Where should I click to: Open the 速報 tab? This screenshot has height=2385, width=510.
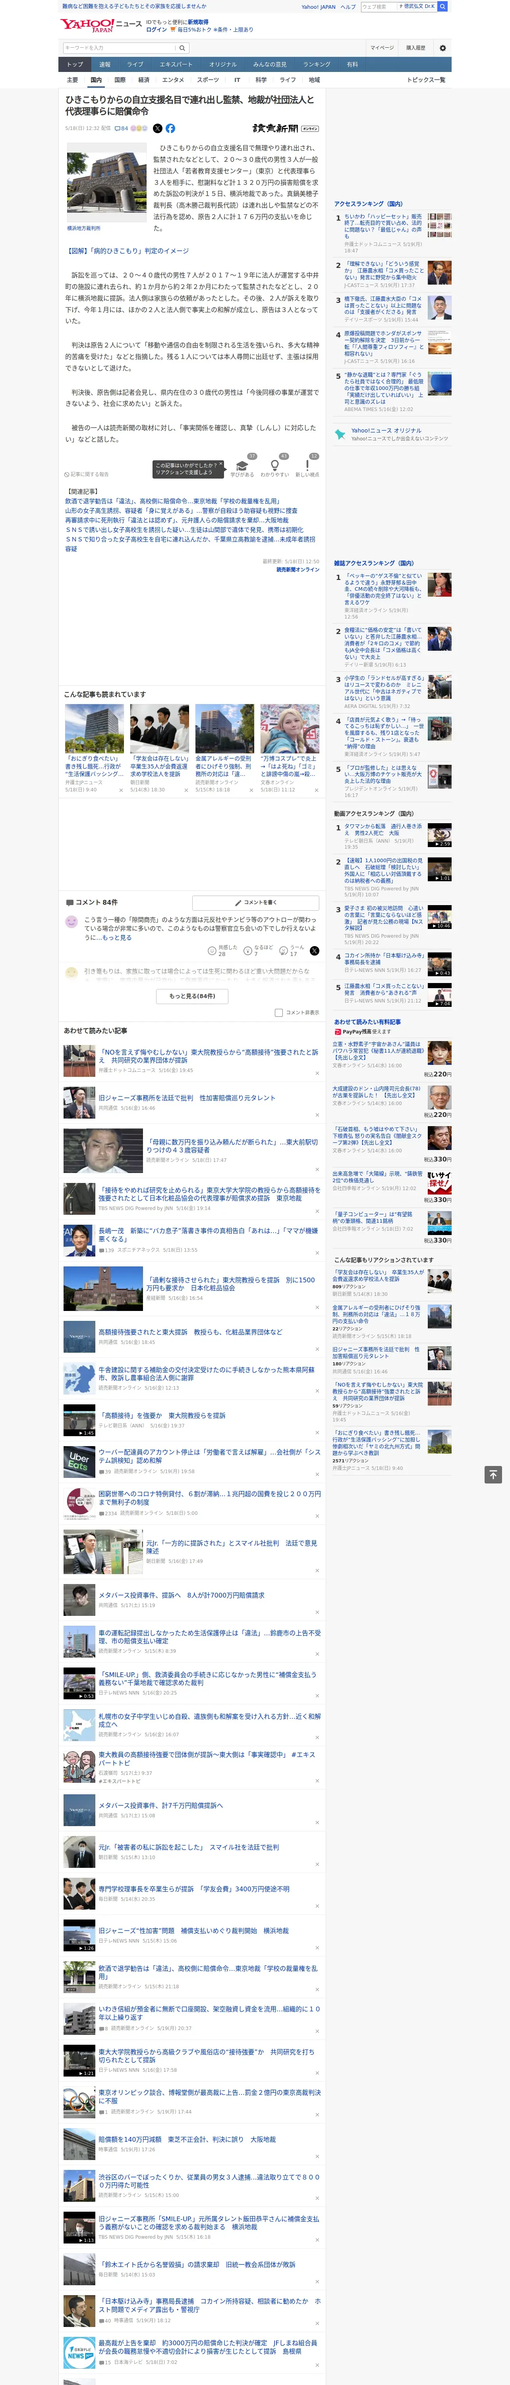point(104,65)
